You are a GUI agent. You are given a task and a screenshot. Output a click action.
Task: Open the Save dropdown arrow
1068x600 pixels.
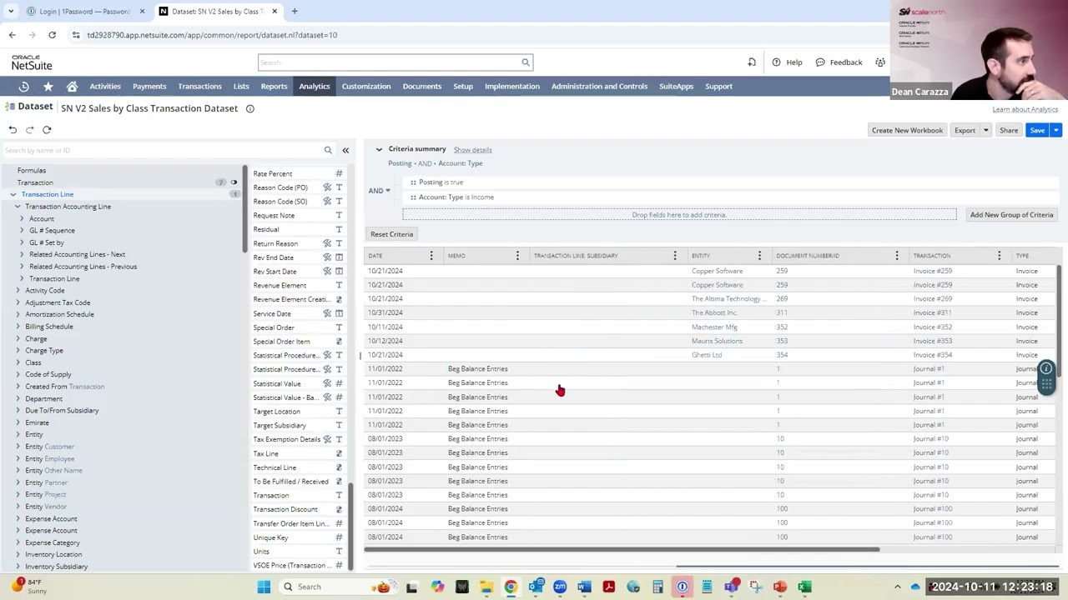click(x=1055, y=130)
